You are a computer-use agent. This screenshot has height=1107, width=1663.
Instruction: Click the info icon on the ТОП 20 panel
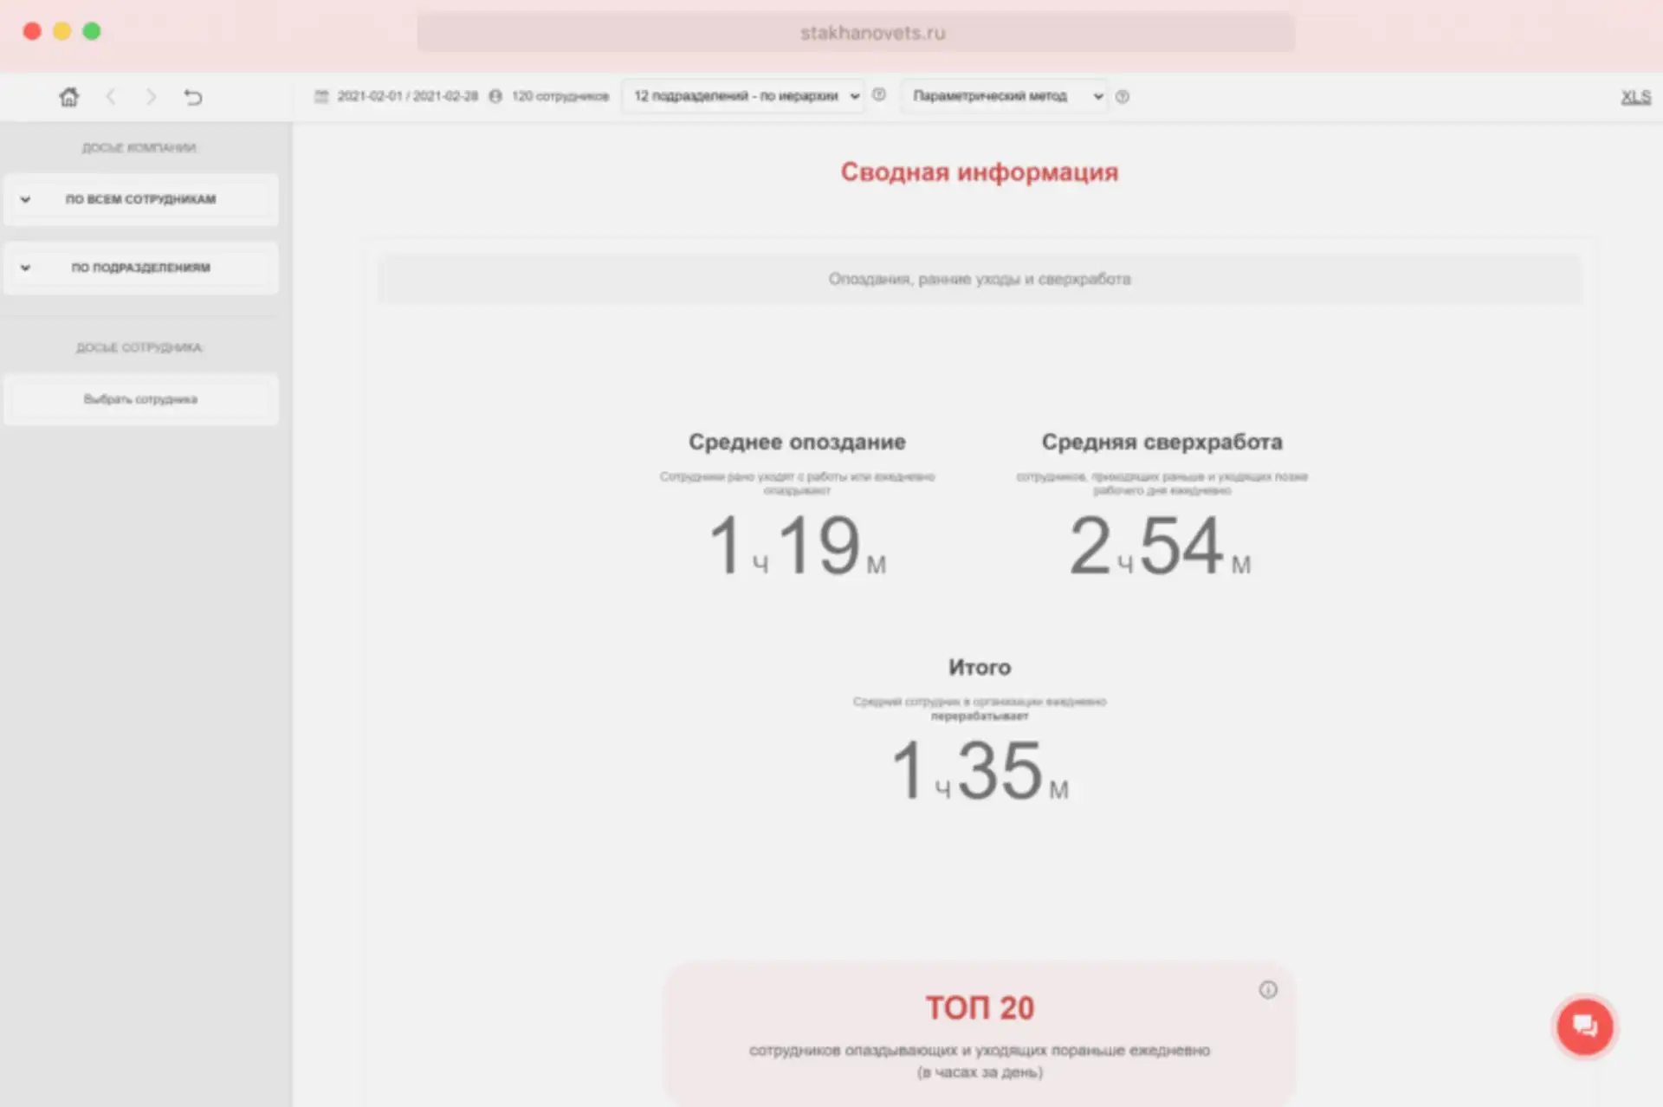(x=1269, y=989)
